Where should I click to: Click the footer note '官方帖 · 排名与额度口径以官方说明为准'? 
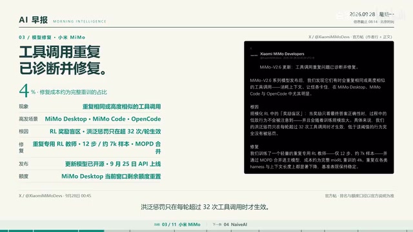coord(359,196)
